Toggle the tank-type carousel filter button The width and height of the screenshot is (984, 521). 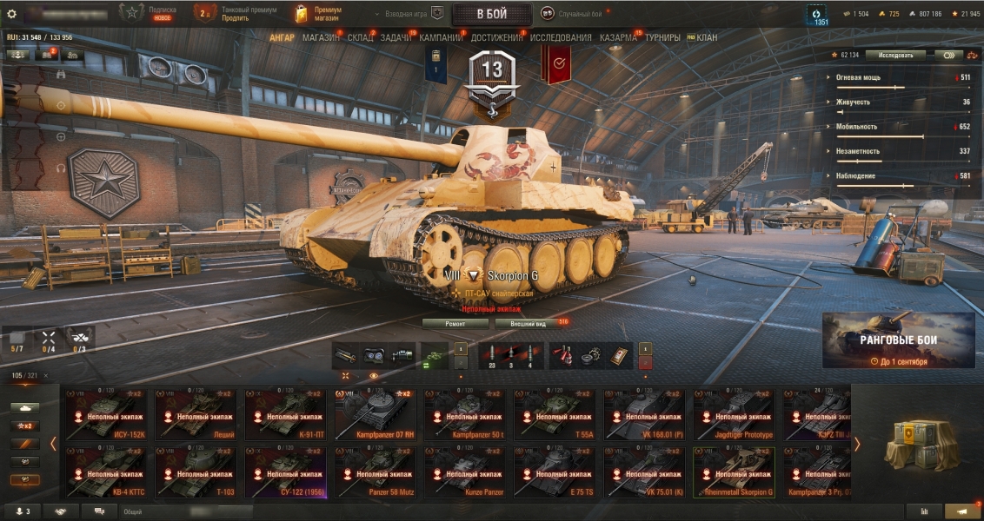pos(24,407)
